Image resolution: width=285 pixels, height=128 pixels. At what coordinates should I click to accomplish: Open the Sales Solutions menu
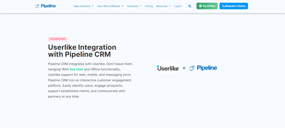(82, 6)
